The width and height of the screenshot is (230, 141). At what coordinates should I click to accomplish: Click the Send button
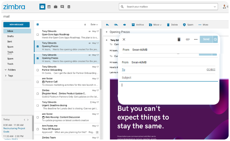click(206, 39)
